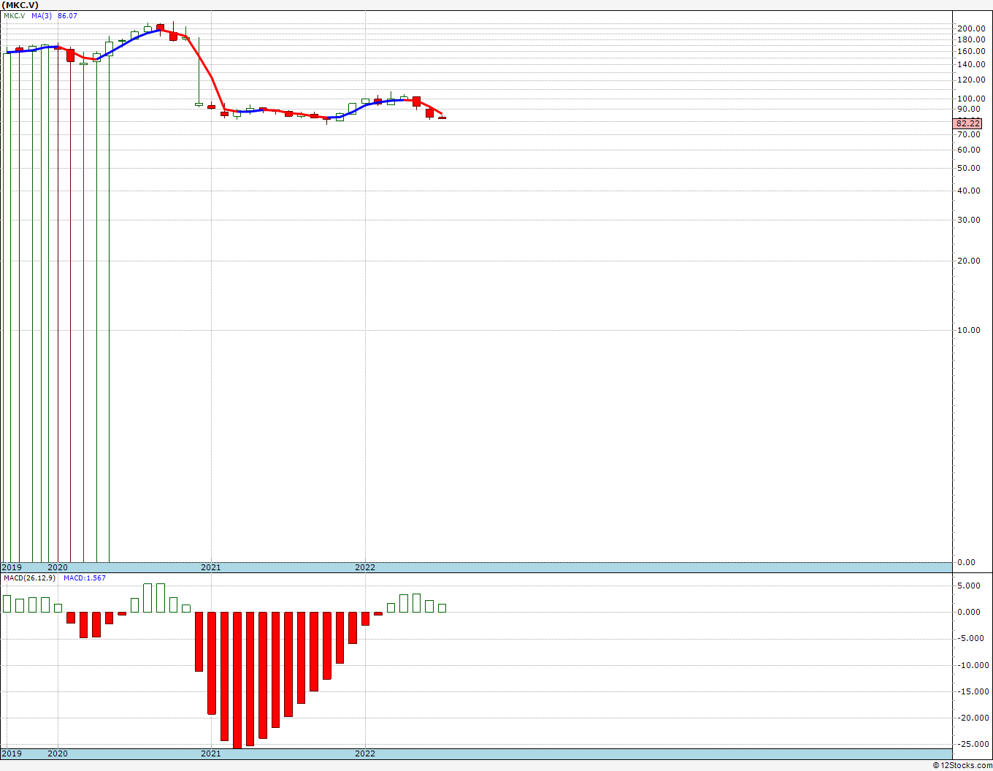Select 2019 on the MACD panel time axis
993x771 pixels.
12,753
